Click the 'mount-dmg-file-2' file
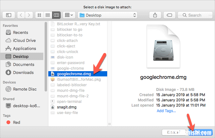 (x=78, y=96)
